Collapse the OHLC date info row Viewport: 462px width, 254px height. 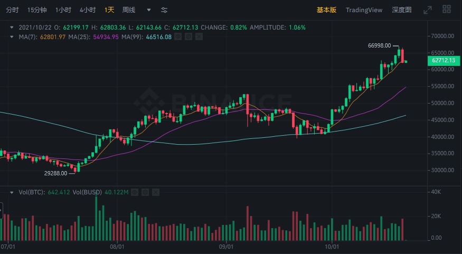(x=12, y=27)
